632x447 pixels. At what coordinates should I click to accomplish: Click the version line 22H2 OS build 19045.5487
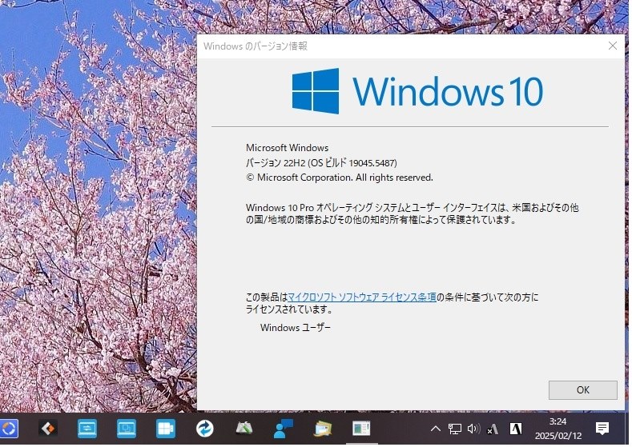point(321,163)
